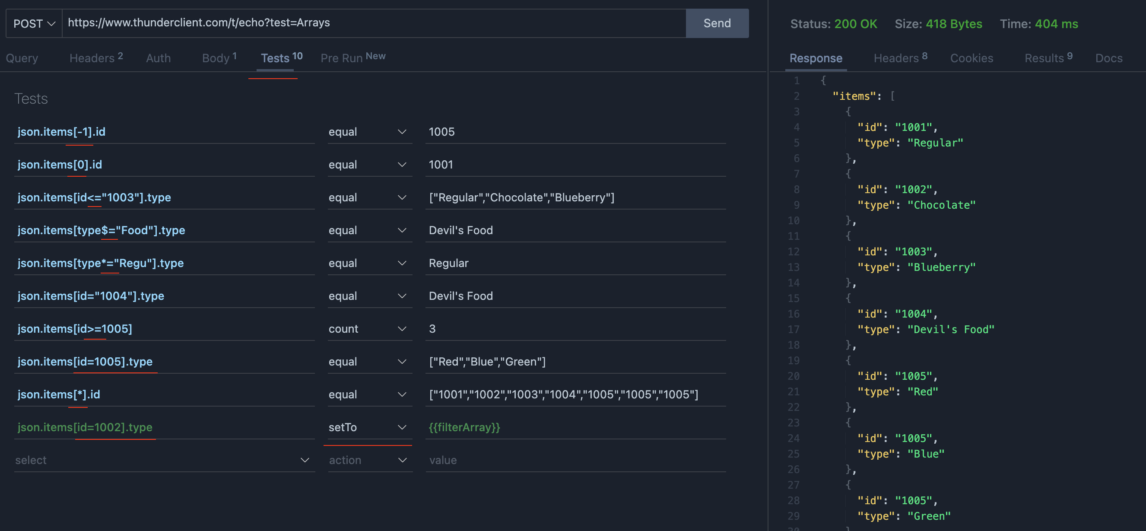This screenshot has width=1146, height=531.
Task: Click the json.items[*].id test field
Action: pyautogui.click(x=164, y=394)
